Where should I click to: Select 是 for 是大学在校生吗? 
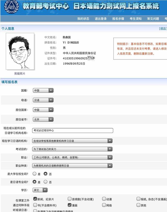[x=35, y=174]
